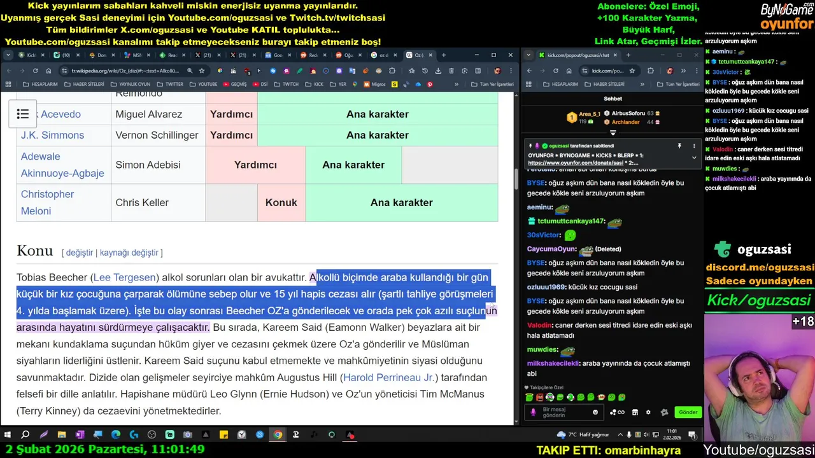Open the tab search dropdown in the Kick chat window

click(x=528, y=55)
